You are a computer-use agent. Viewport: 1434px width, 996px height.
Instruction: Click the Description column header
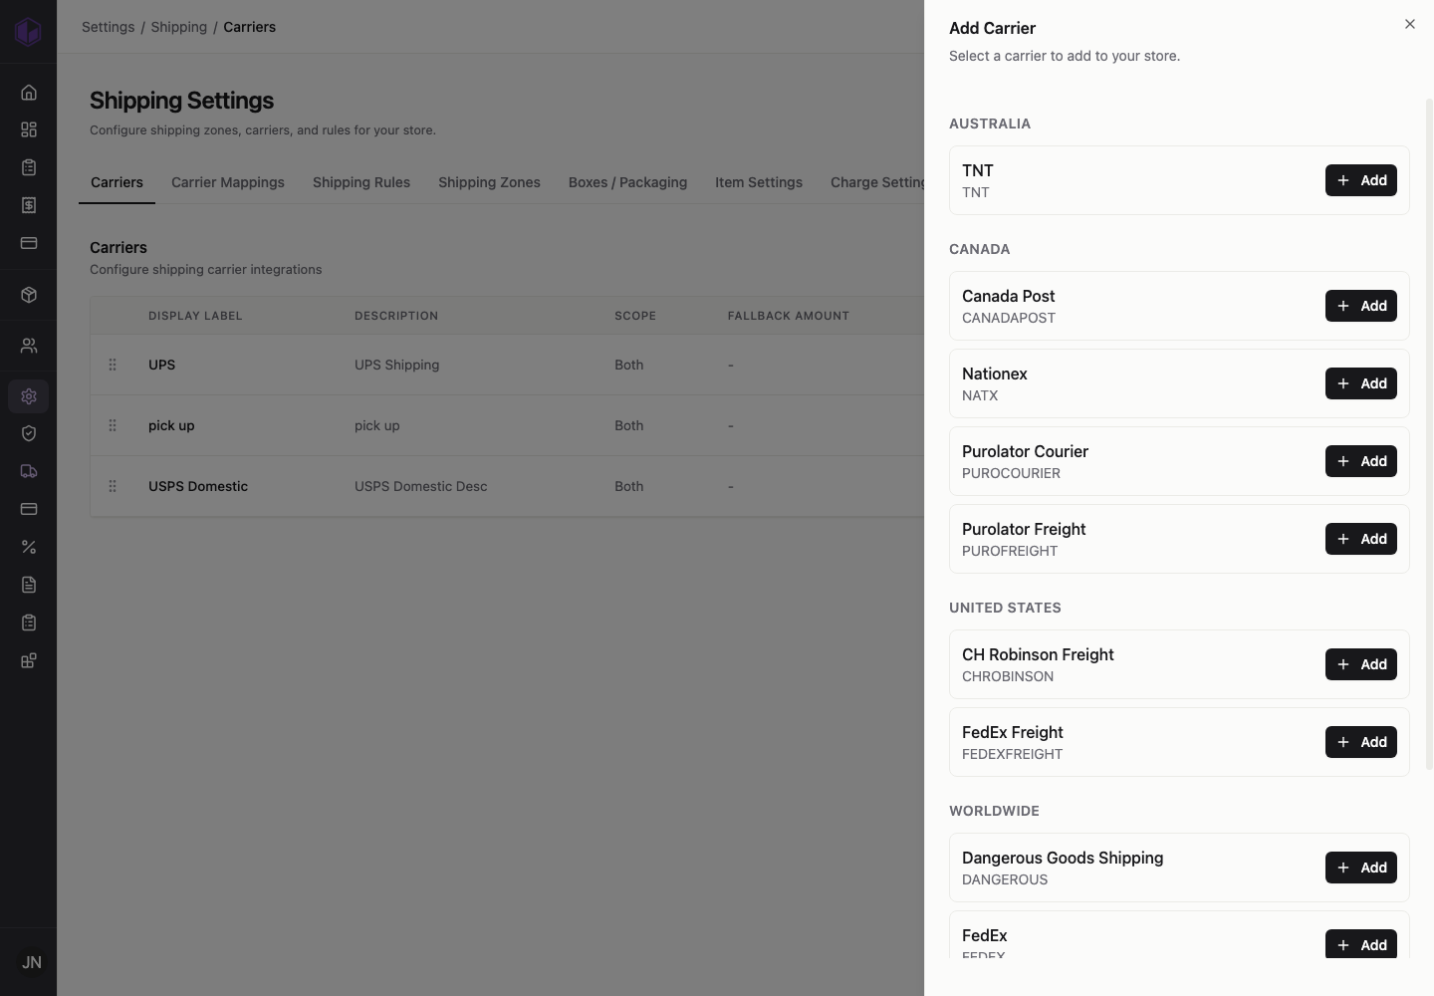pyautogui.click(x=396, y=316)
